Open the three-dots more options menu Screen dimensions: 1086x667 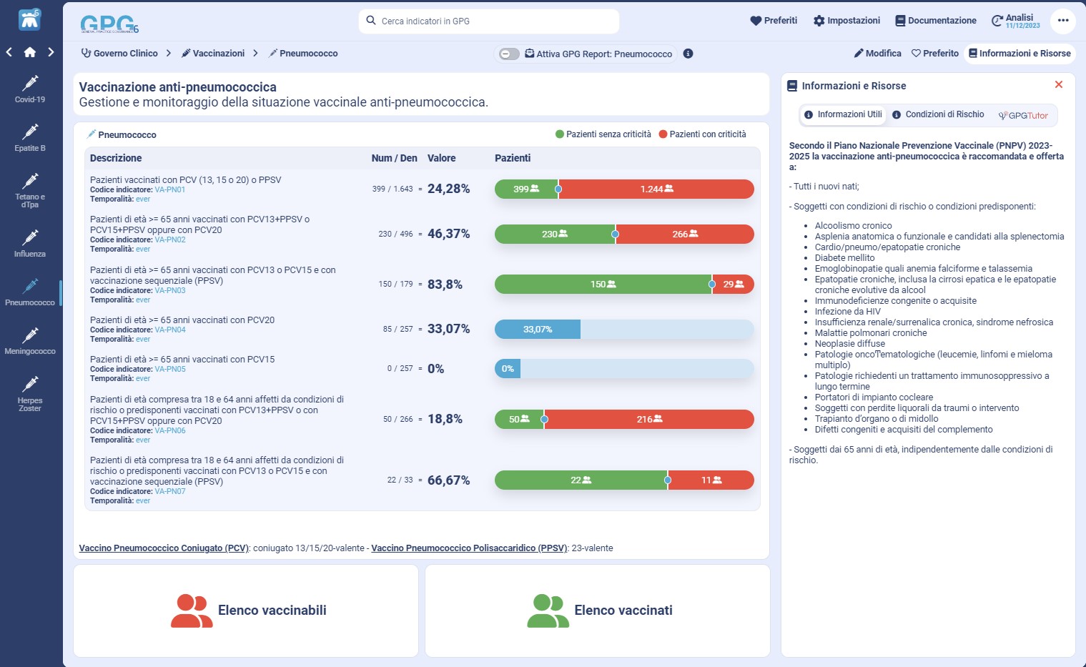(x=1062, y=21)
